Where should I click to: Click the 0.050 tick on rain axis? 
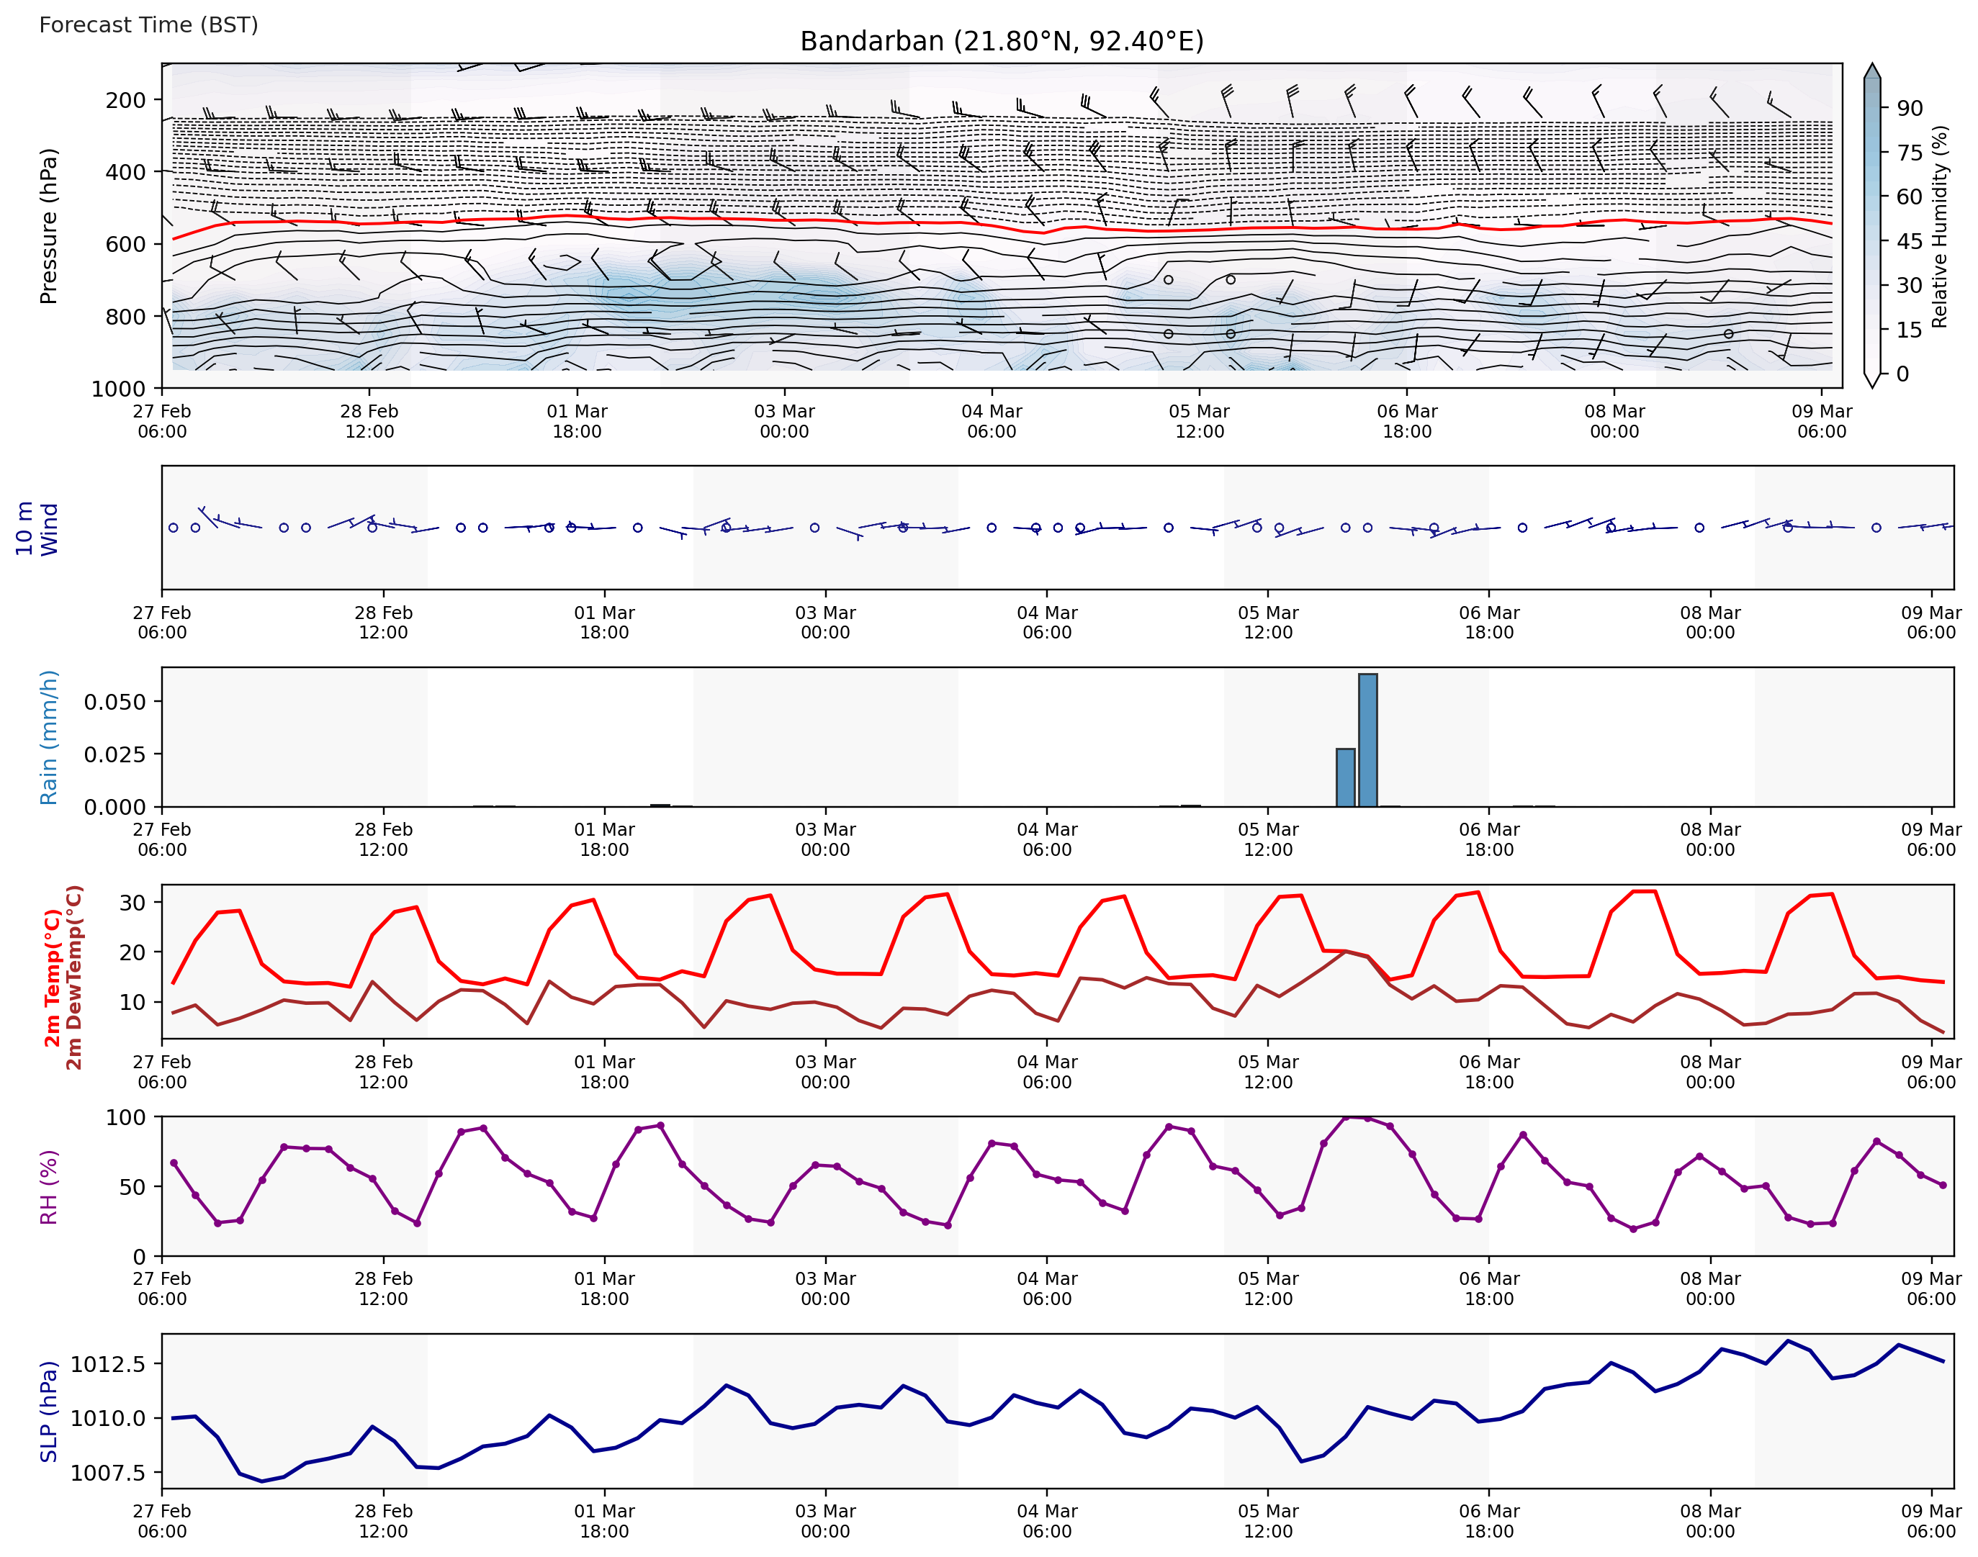click(x=115, y=702)
